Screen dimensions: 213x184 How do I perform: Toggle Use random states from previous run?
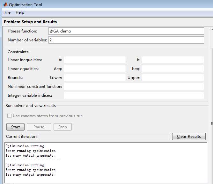click(9, 116)
